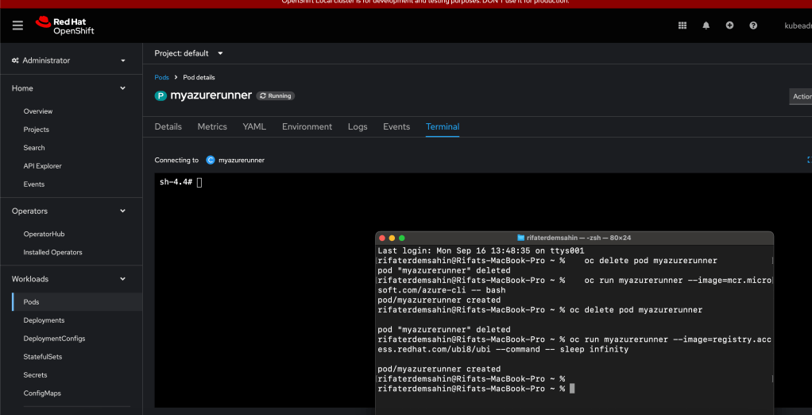Click the folder icon in Terminal title bar
812x415 pixels.
[x=521, y=238]
